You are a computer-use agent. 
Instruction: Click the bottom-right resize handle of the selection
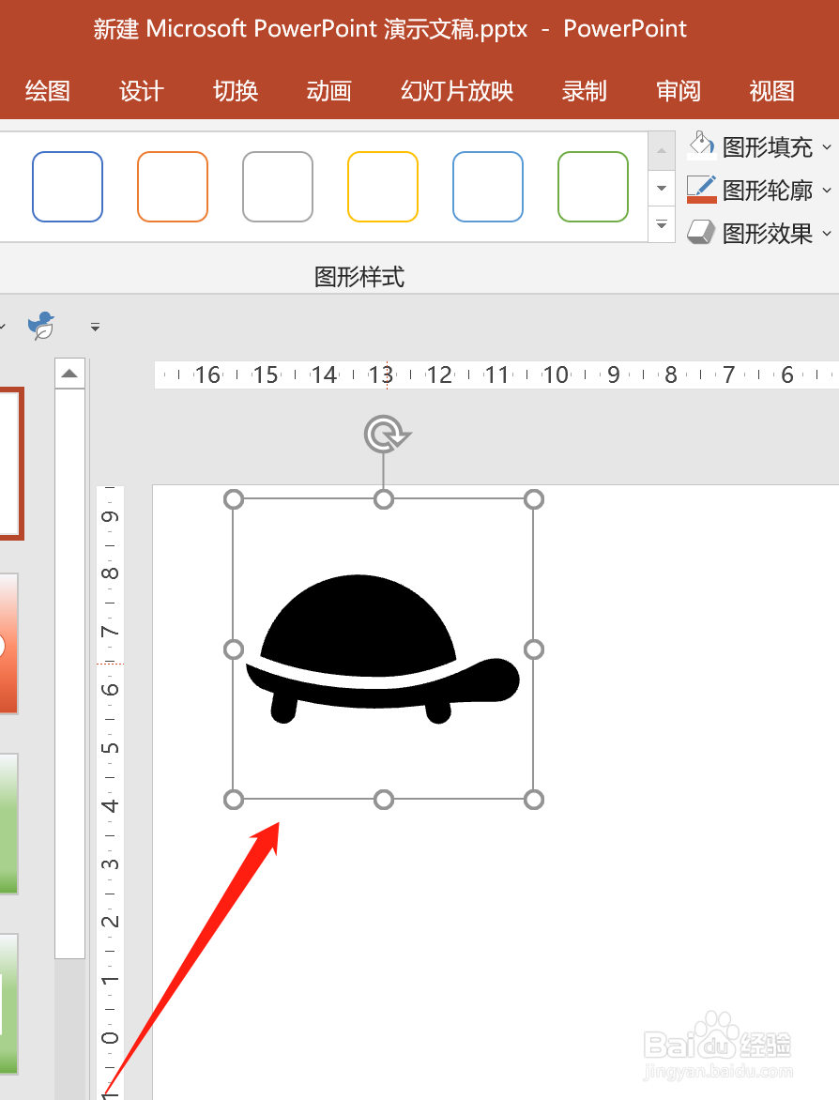click(x=534, y=799)
